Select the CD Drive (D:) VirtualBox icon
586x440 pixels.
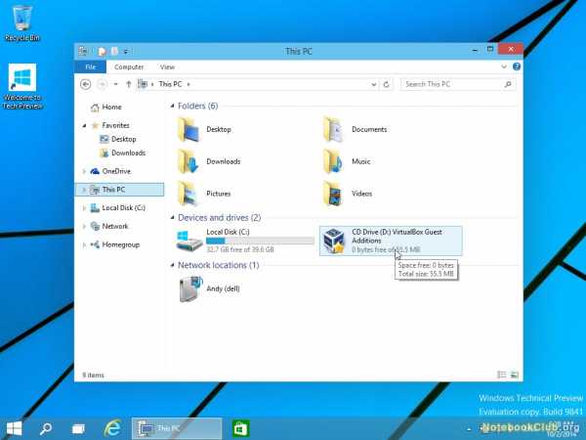334,241
